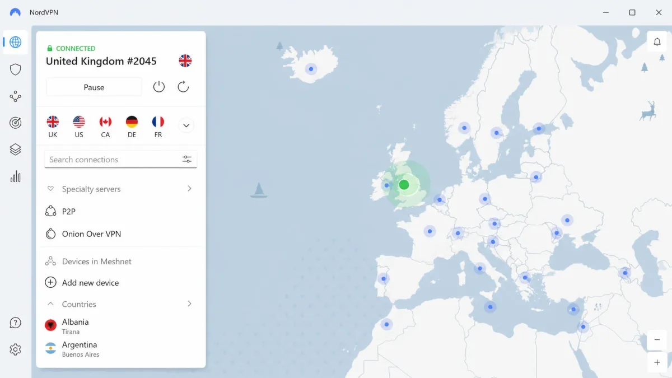This screenshot has height=378, width=672.
Task: Click the Argentina flag icon
Action: tap(50, 348)
